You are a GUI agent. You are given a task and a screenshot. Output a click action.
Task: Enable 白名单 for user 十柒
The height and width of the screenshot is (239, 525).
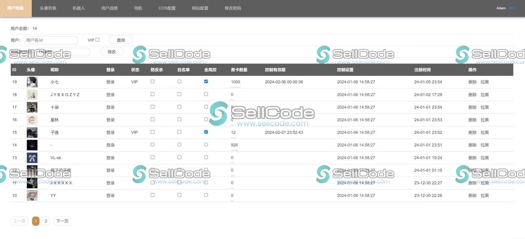click(179, 107)
